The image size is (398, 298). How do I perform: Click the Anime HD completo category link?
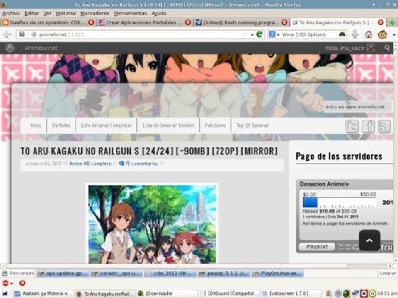click(90, 163)
